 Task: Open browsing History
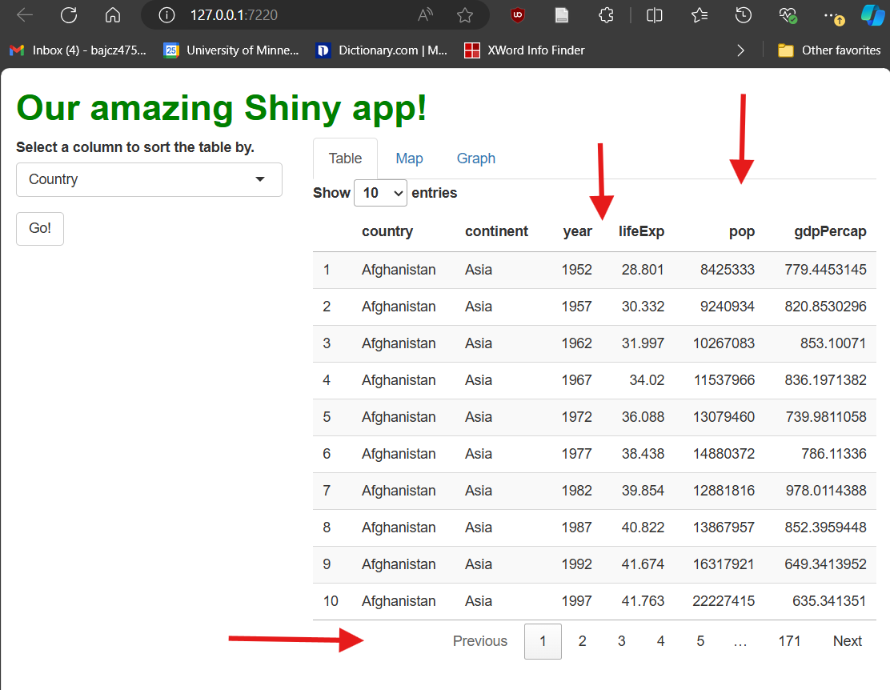tap(744, 14)
